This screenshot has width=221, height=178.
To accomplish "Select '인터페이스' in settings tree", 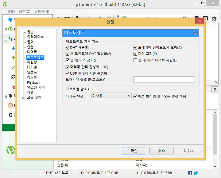I will (35, 37).
